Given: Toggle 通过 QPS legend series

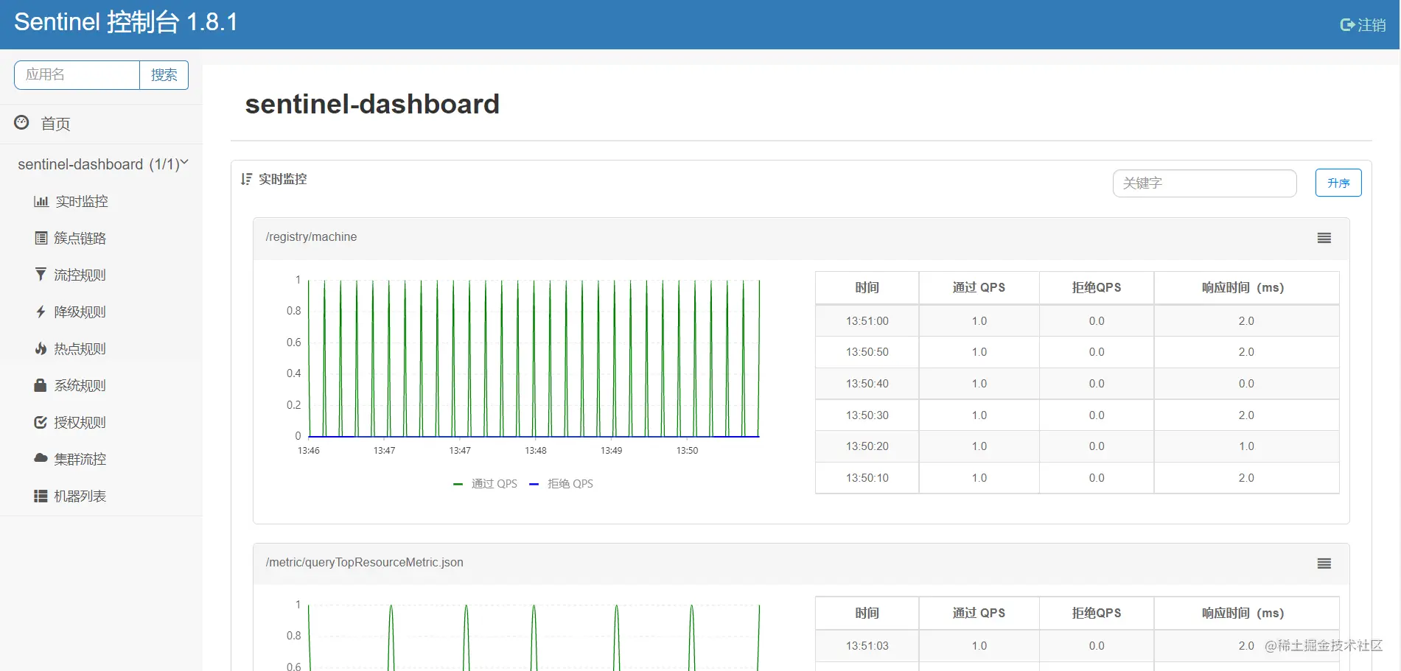Looking at the screenshot, I should [485, 484].
